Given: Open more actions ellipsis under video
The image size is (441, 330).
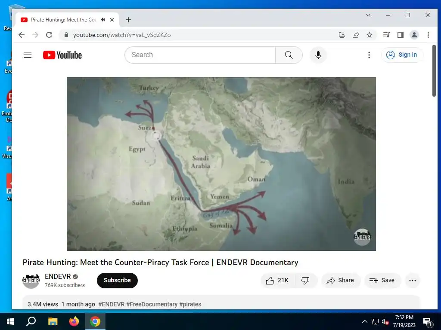Looking at the screenshot, I should [412, 280].
